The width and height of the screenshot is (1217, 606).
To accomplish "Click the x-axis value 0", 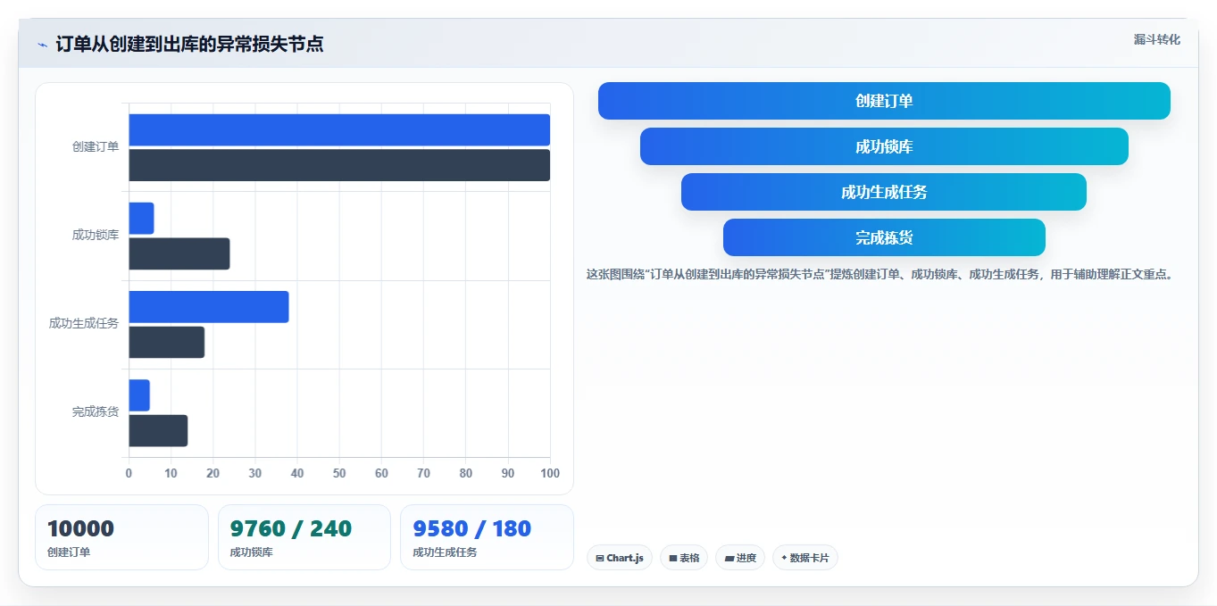I will (x=129, y=473).
